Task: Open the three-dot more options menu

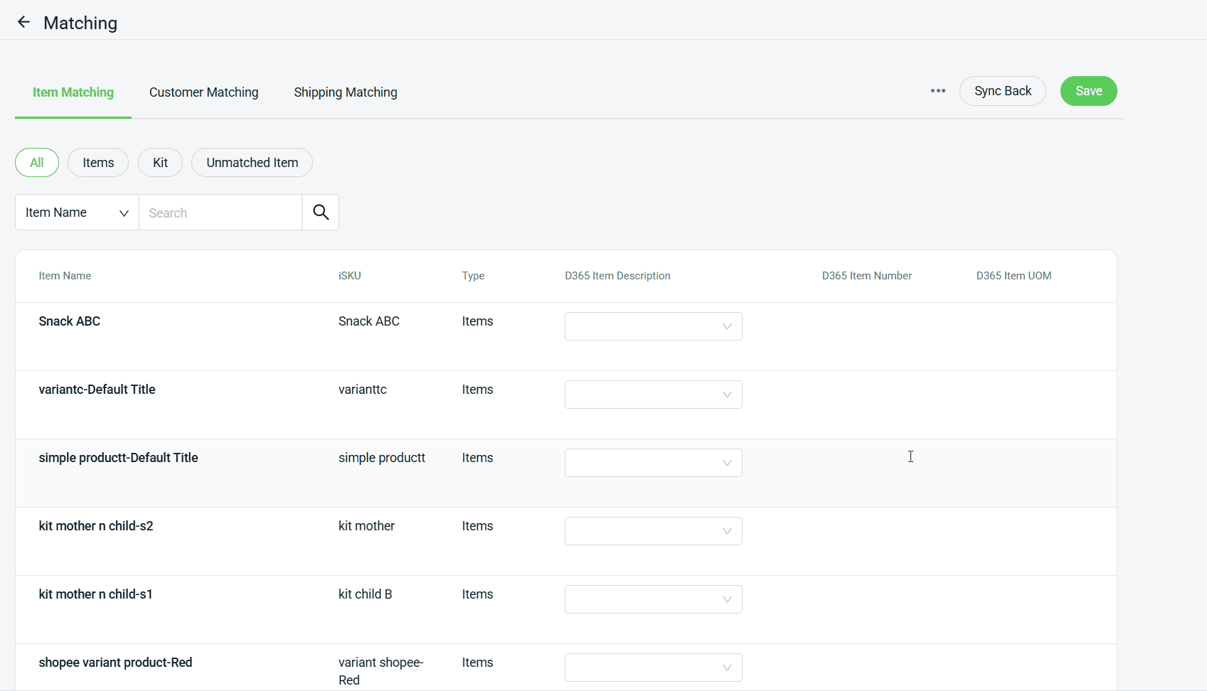Action: [938, 91]
